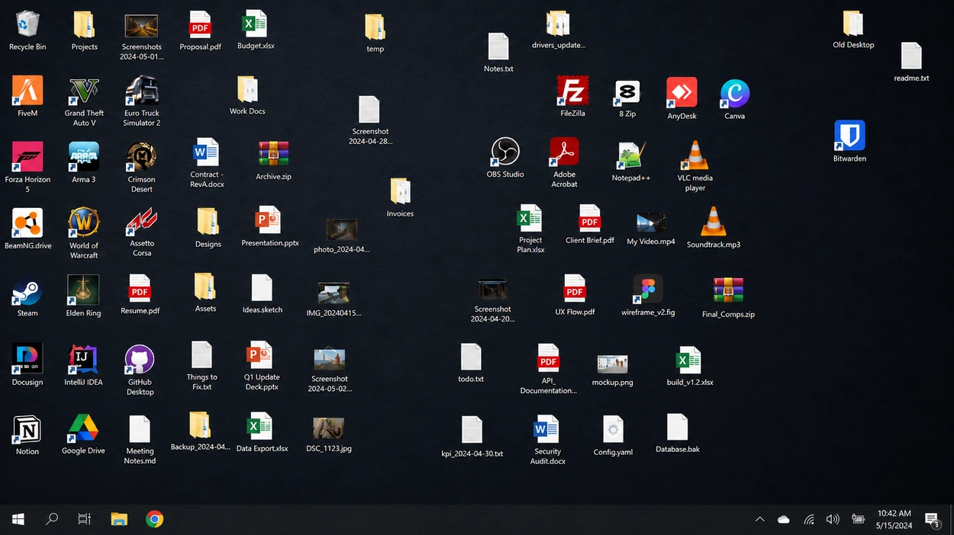Select the Adobe Acrobat shortcut
The width and height of the screenshot is (954, 535).
[564, 152]
